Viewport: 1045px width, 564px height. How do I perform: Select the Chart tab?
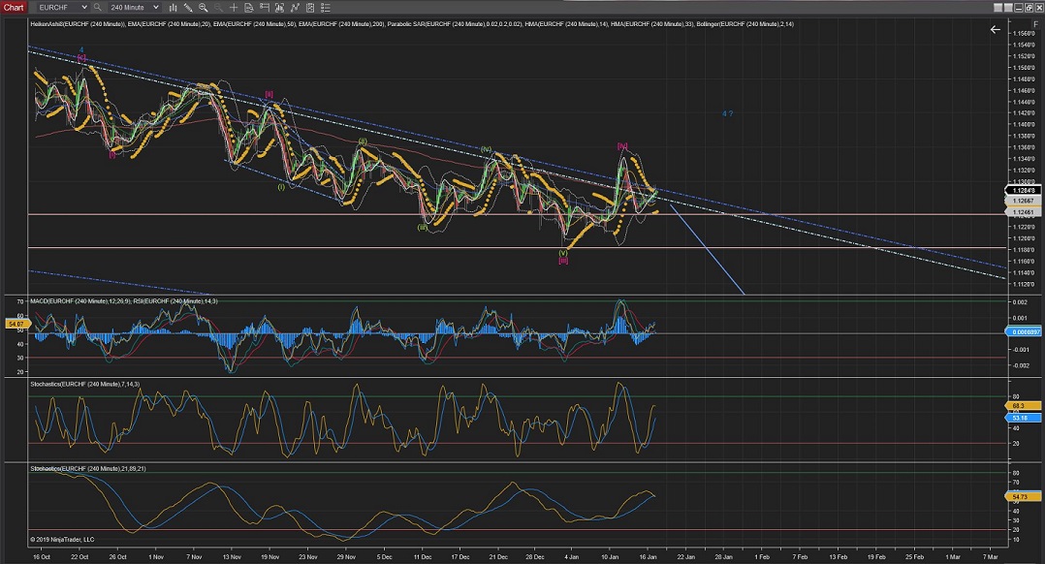(x=14, y=8)
